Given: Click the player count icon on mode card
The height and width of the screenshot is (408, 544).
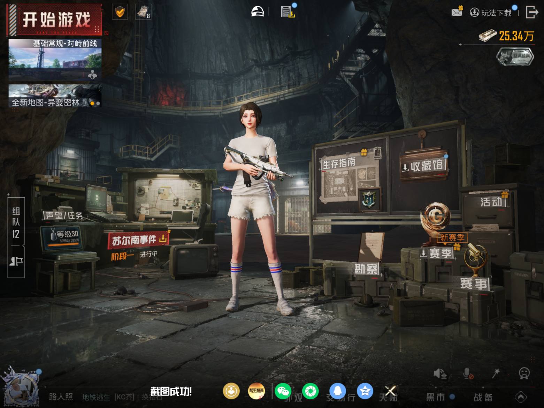Looking at the screenshot, I should click(x=92, y=74).
